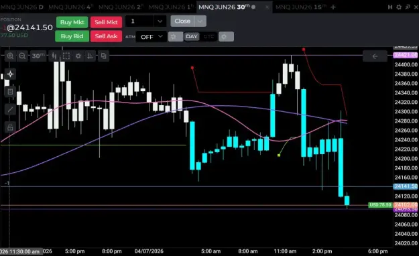419x256 pixels.
Task: Open the 30m timeframe selector in the chart toolbar
Action: (x=38, y=56)
